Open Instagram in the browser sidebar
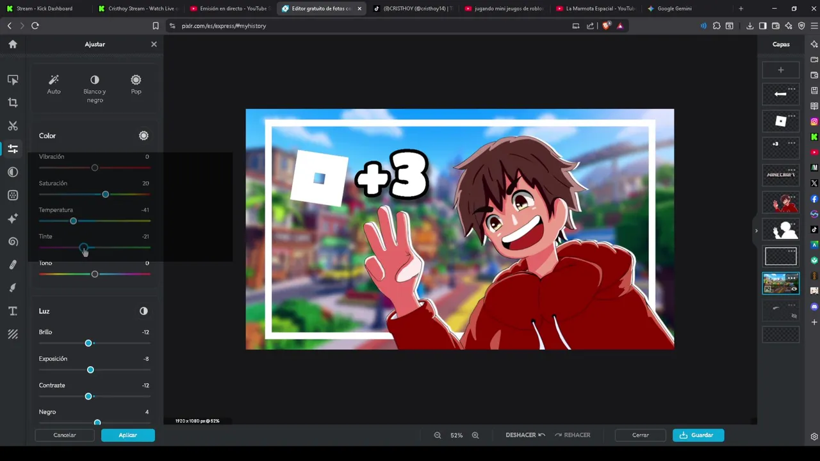The height and width of the screenshot is (461, 820). 814,121
